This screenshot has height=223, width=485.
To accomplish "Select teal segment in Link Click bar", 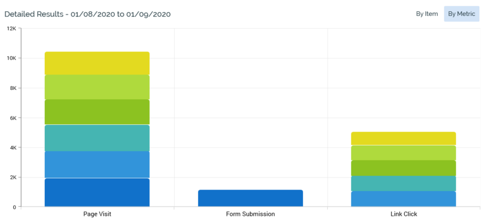I will (x=403, y=183).
